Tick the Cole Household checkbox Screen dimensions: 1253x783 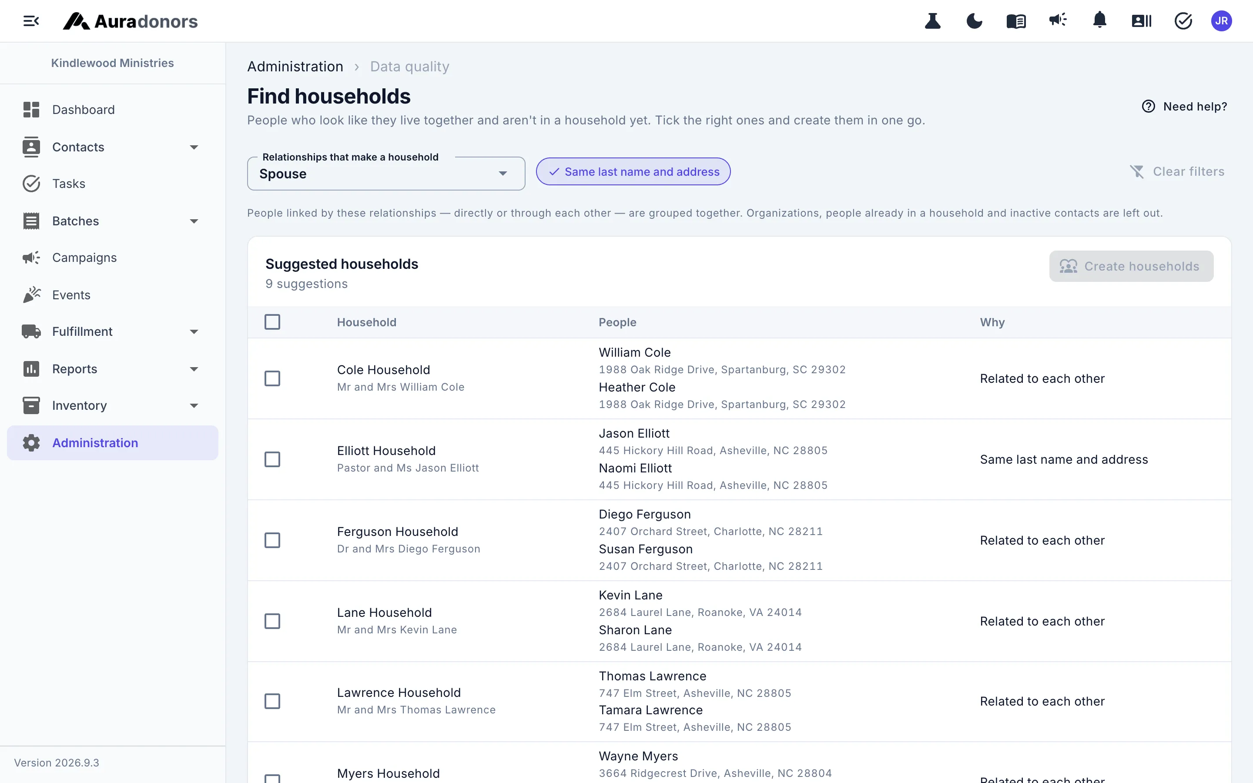(272, 378)
